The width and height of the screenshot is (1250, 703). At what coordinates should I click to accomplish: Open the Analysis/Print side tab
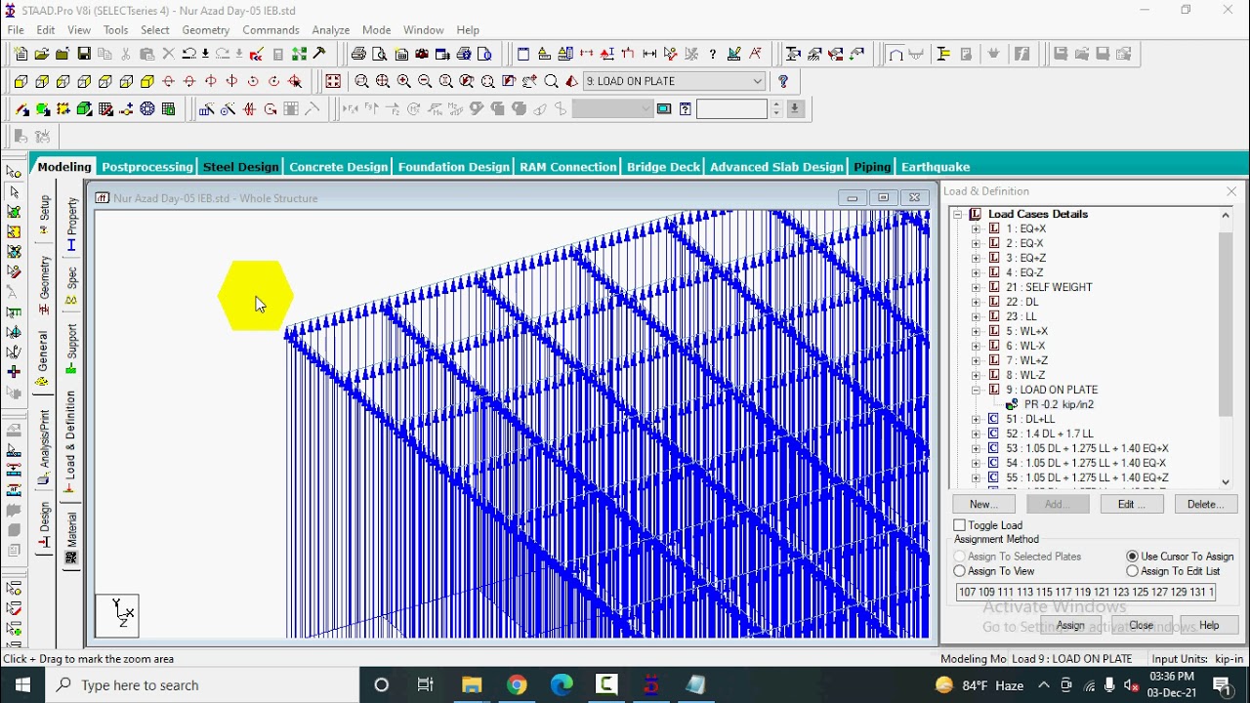[44, 447]
